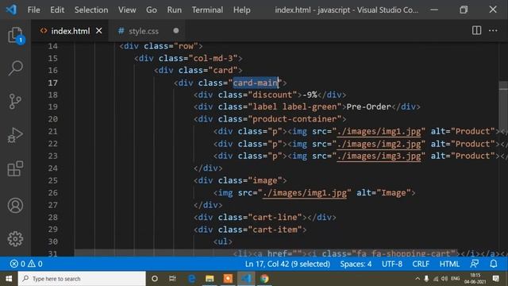Viewport: 508px width, 286px height.
Task: Click line number 20 in the gutter
Action: pos(52,119)
